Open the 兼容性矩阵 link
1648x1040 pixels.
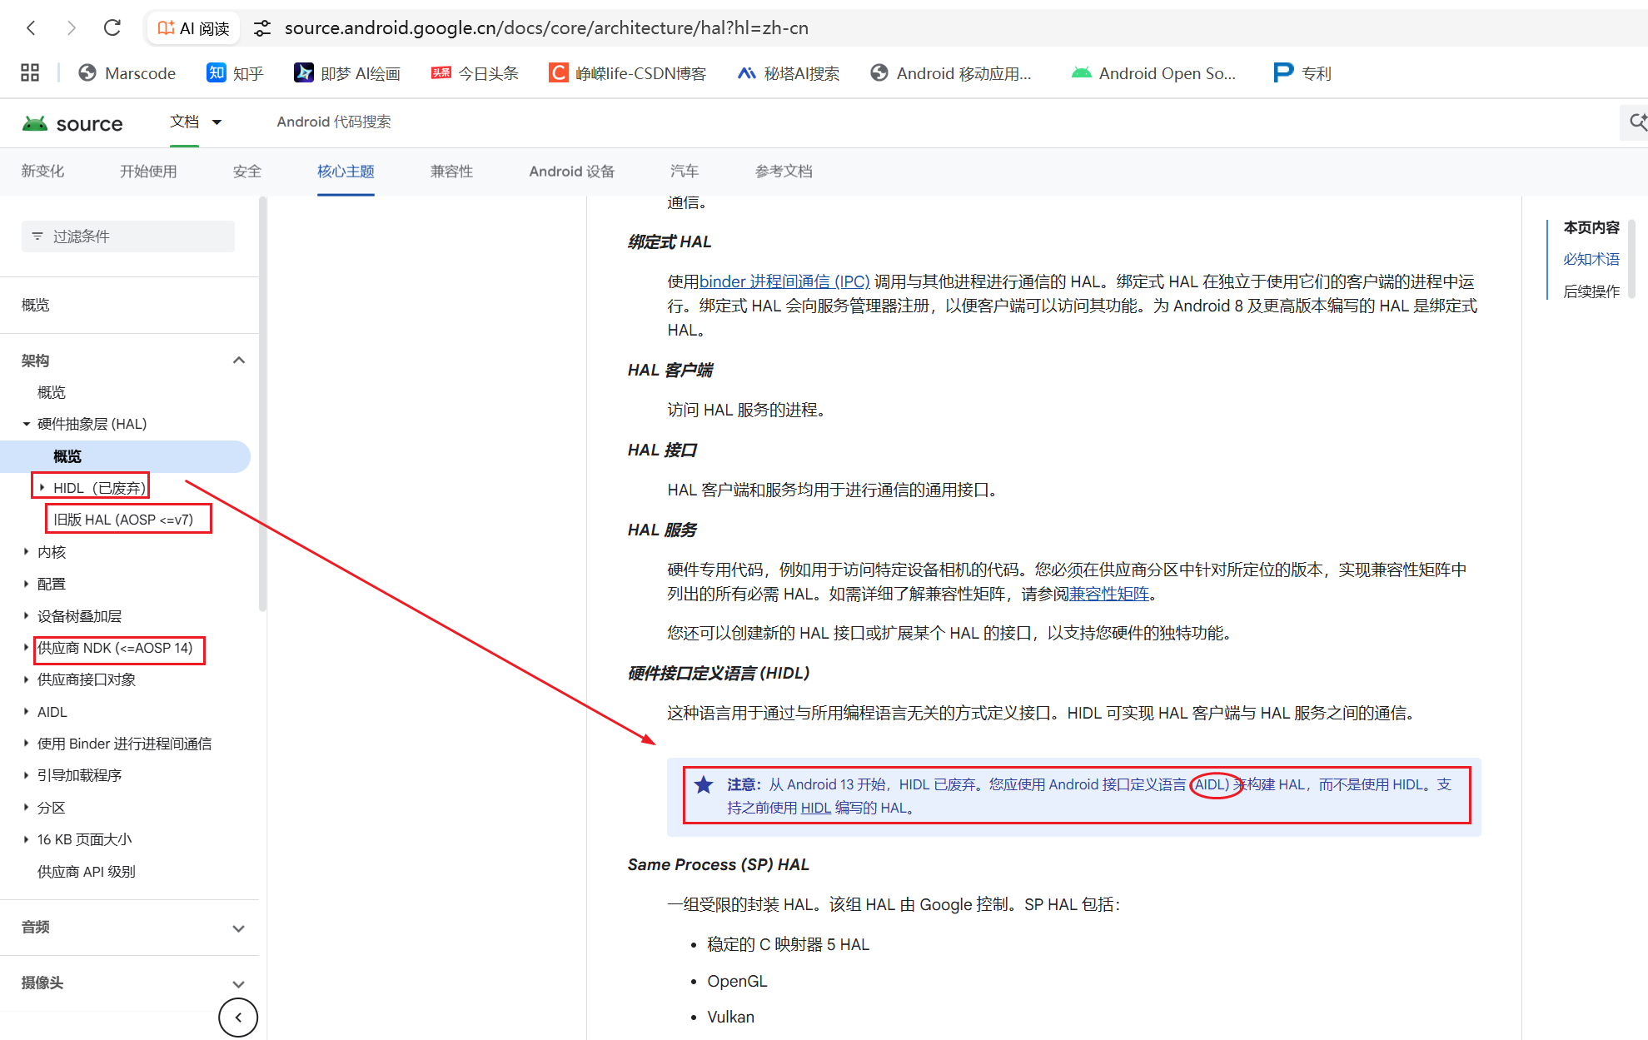(x=1108, y=593)
